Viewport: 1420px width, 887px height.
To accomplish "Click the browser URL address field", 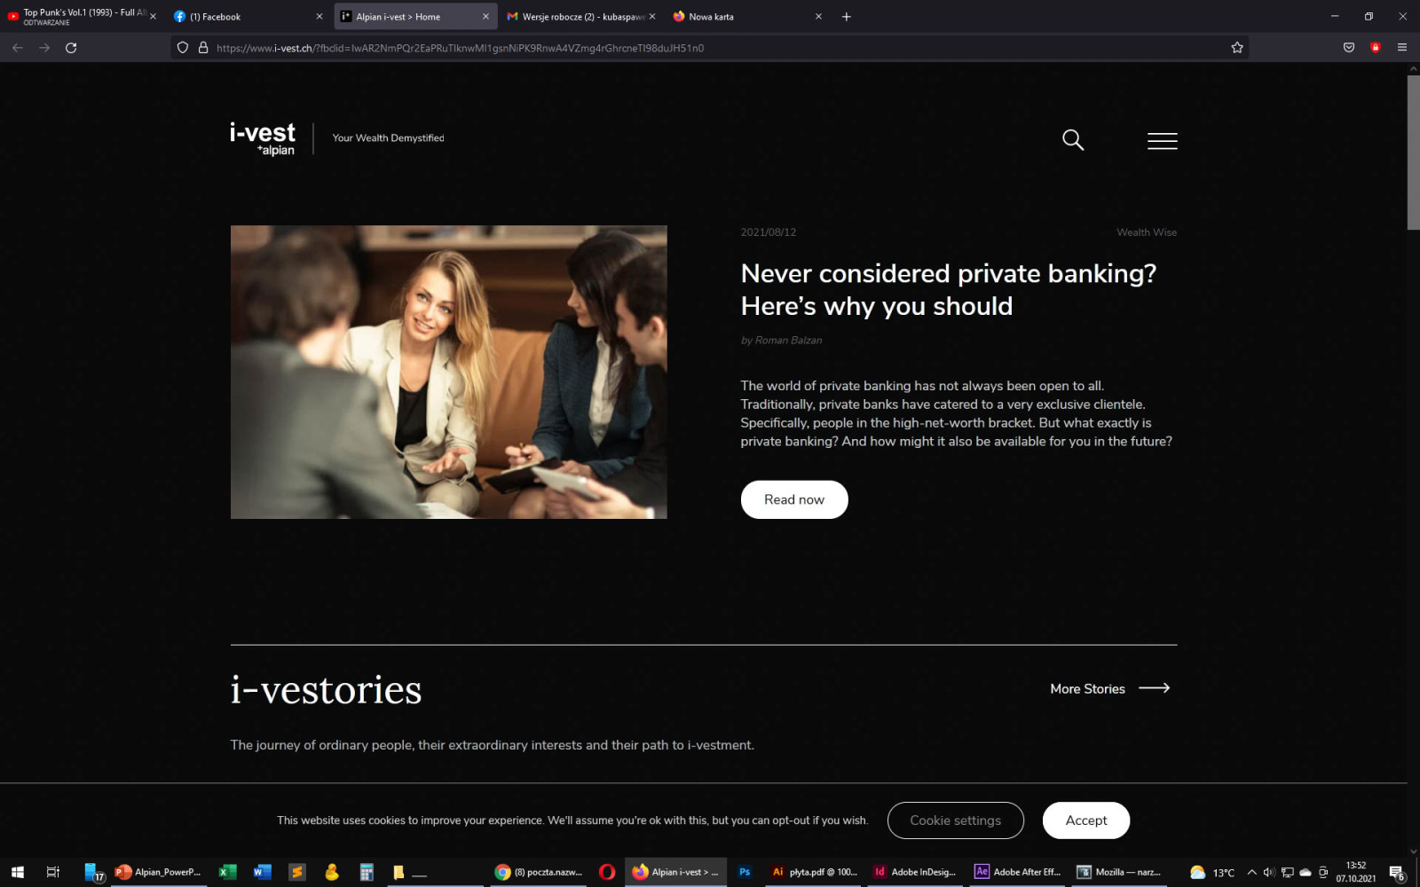I will (710, 48).
